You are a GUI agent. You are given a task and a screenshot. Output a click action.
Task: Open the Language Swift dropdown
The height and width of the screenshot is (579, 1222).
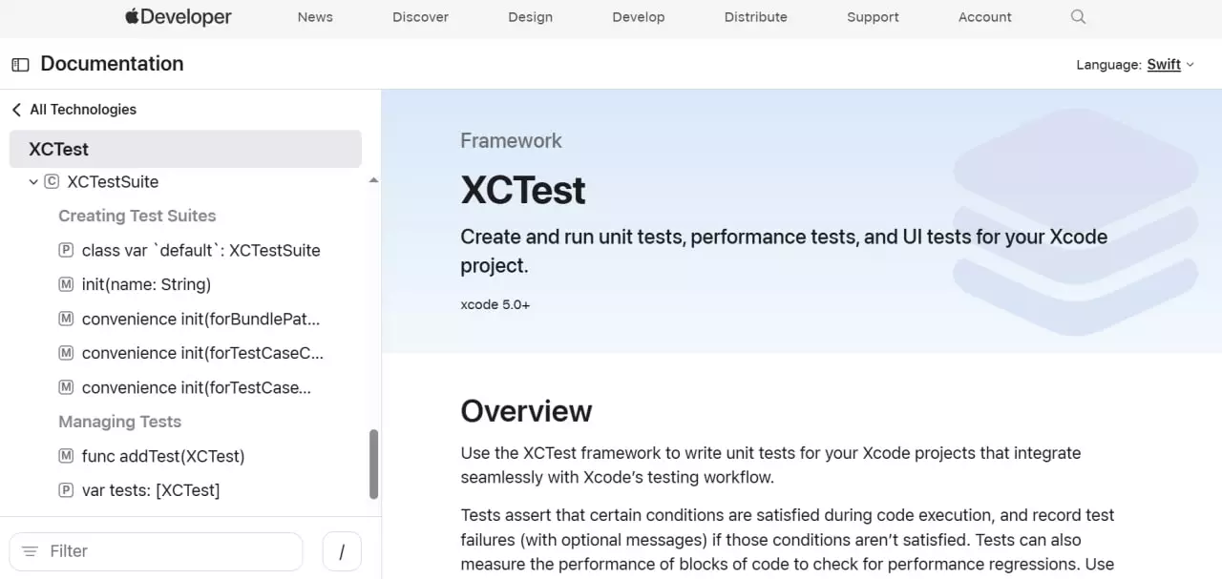pos(1169,64)
